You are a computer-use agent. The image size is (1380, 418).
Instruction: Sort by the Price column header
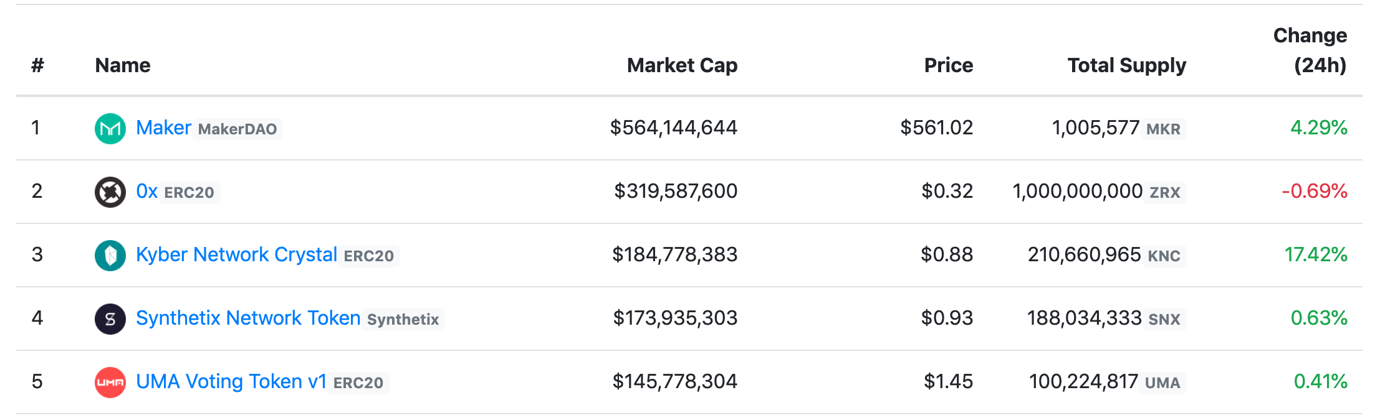pyautogui.click(x=948, y=65)
